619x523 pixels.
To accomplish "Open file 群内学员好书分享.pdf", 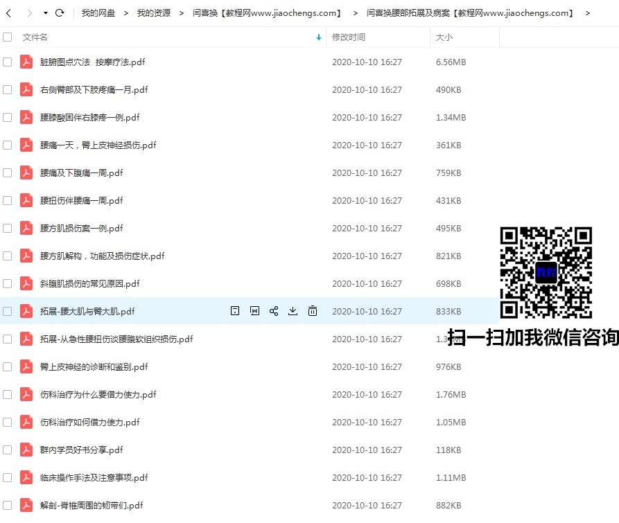I will click(81, 450).
